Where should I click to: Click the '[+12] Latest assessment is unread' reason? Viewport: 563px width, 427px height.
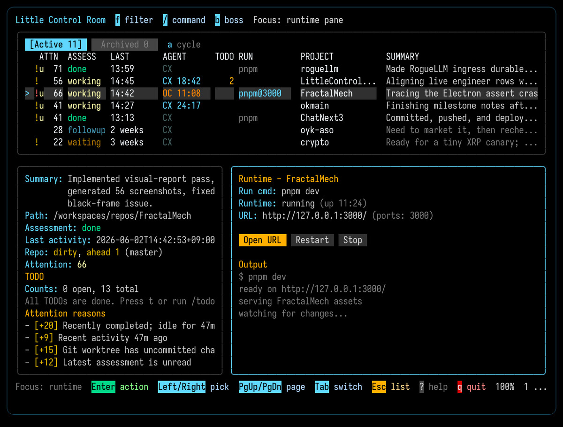[108, 362]
